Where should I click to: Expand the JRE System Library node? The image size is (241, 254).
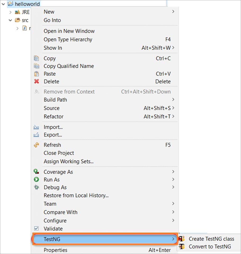(x=10, y=12)
